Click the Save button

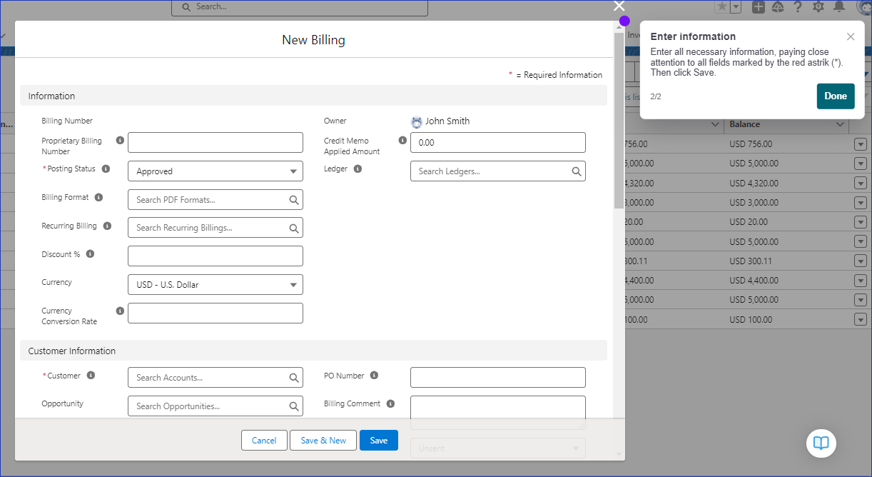378,441
